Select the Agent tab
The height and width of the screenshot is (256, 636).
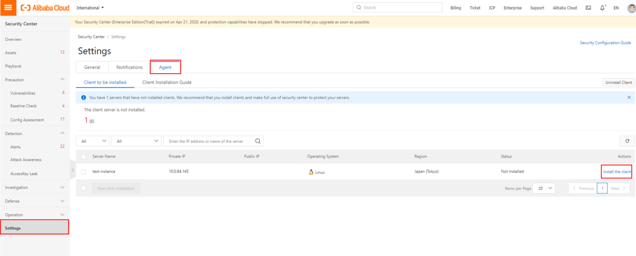pos(165,67)
